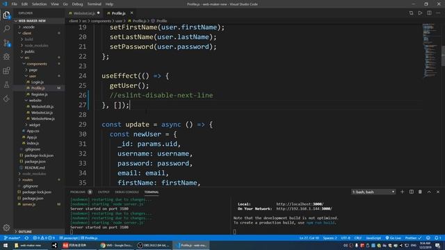Kill terminal with trash icon
Screen dimensions: 445x250
coord(420,192)
